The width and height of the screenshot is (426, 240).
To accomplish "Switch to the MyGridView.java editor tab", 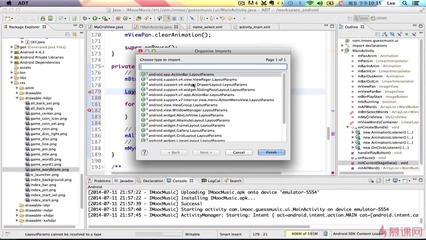I will (x=108, y=27).
